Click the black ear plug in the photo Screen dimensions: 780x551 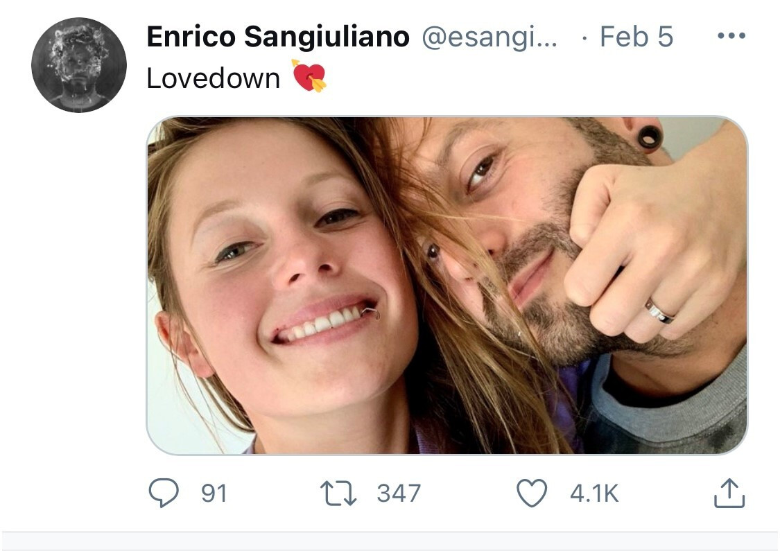649,136
